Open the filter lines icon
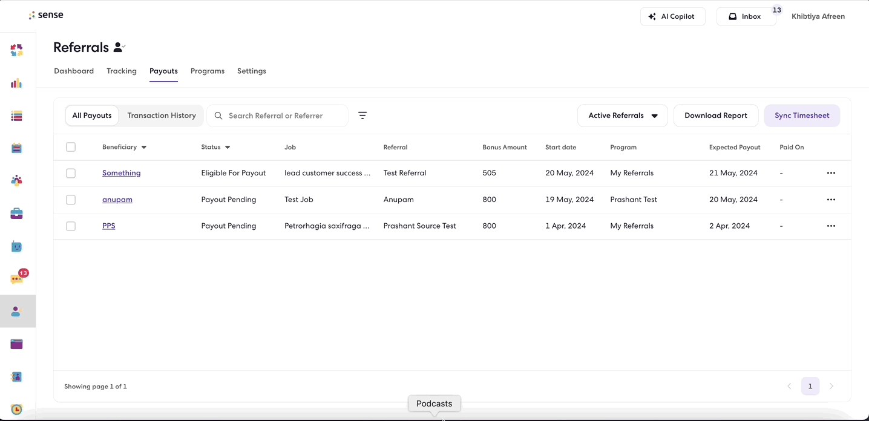The height and width of the screenshot is (421, 869). [362, 116]
